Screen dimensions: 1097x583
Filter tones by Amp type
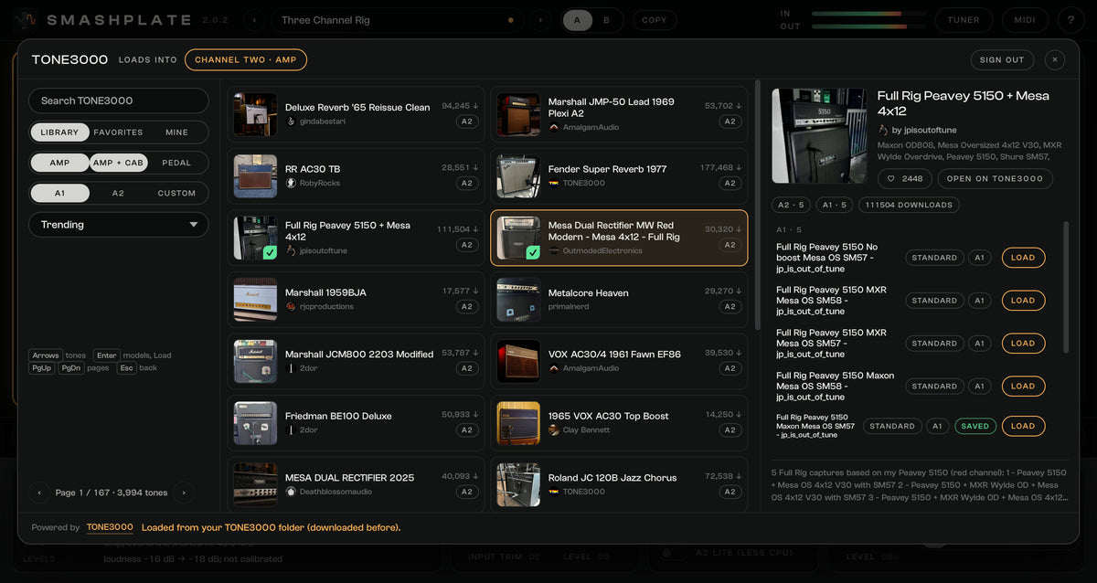click(59, 163)
